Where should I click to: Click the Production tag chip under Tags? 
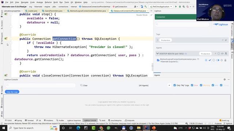coord(166,40)
